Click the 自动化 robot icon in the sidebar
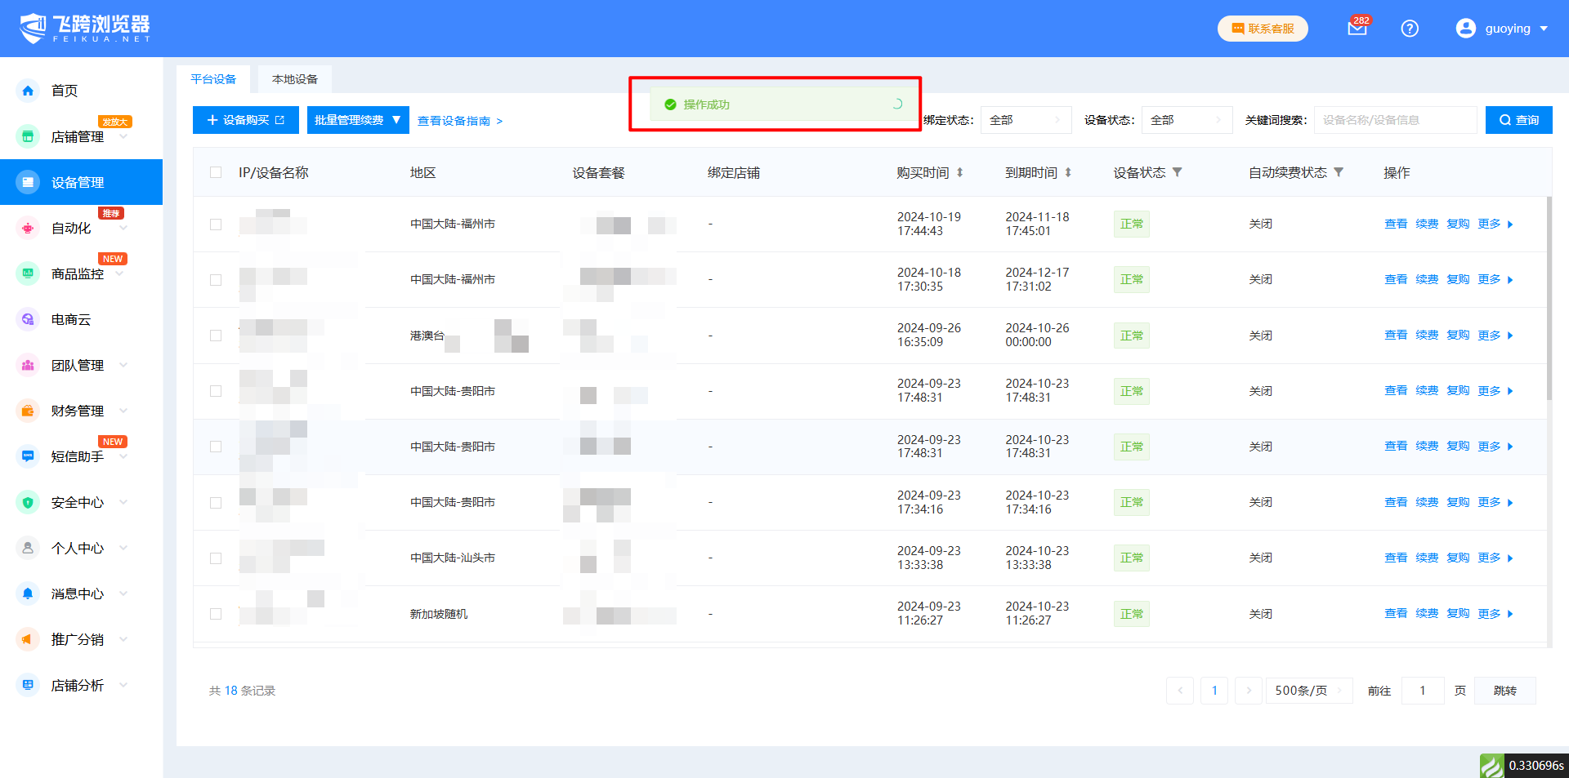 28,228
